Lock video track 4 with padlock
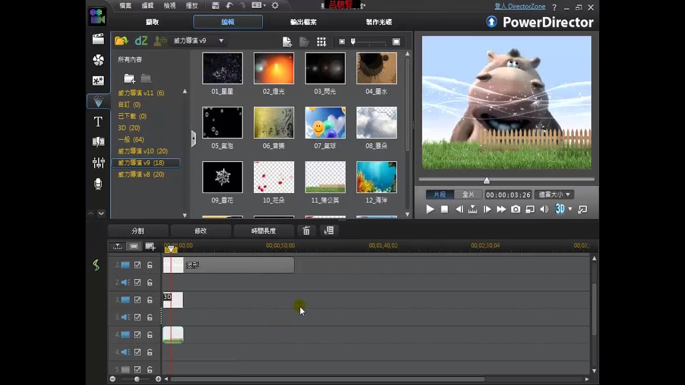This screenshot has width=685, height=385. pos(150,335)
